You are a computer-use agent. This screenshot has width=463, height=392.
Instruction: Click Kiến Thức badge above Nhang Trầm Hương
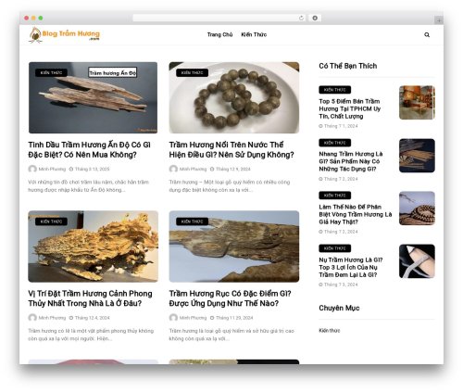[x=335, y=143]
